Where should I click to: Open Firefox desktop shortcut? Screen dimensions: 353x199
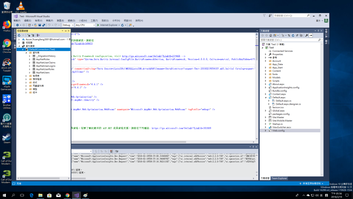pyautogui.click(x=7, y=26)
